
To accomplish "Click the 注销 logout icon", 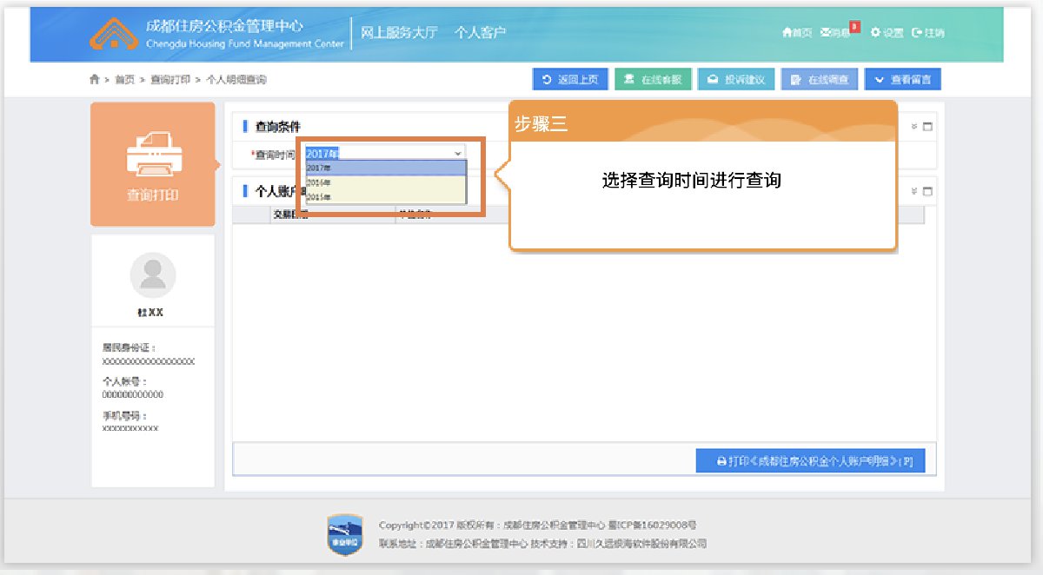I will [917, 33].
